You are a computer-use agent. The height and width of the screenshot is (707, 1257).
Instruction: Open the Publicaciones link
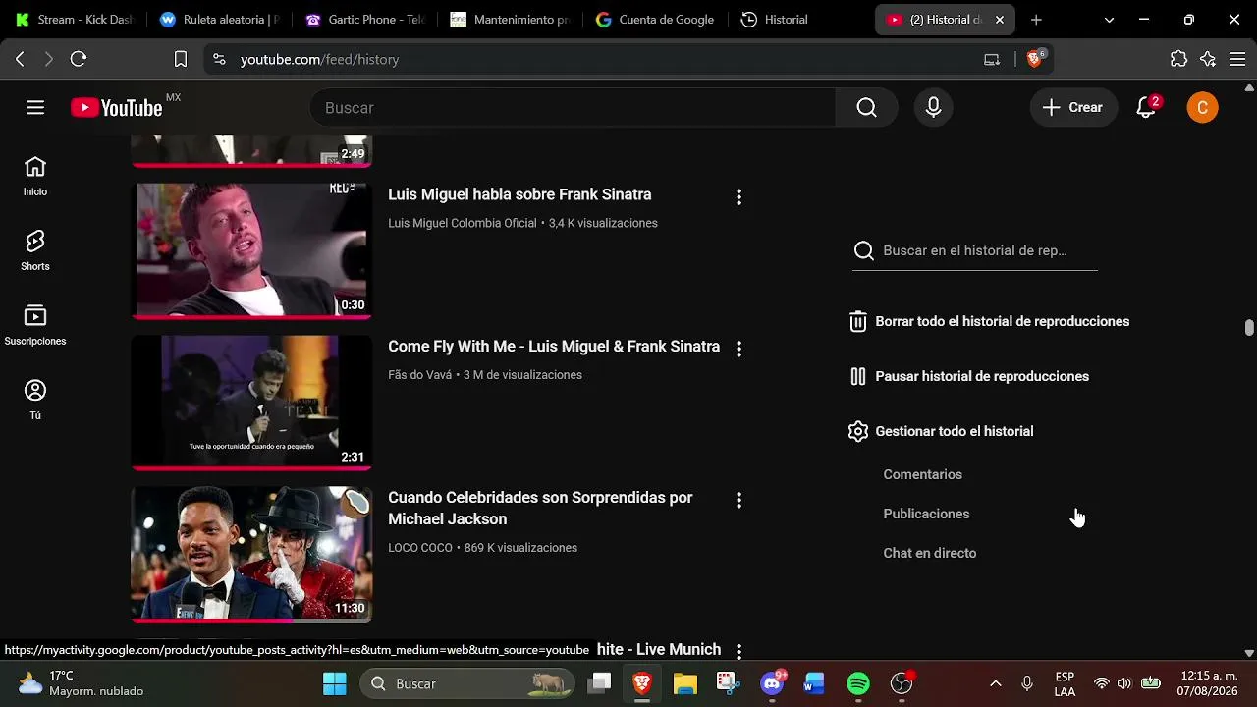[926, 514]
